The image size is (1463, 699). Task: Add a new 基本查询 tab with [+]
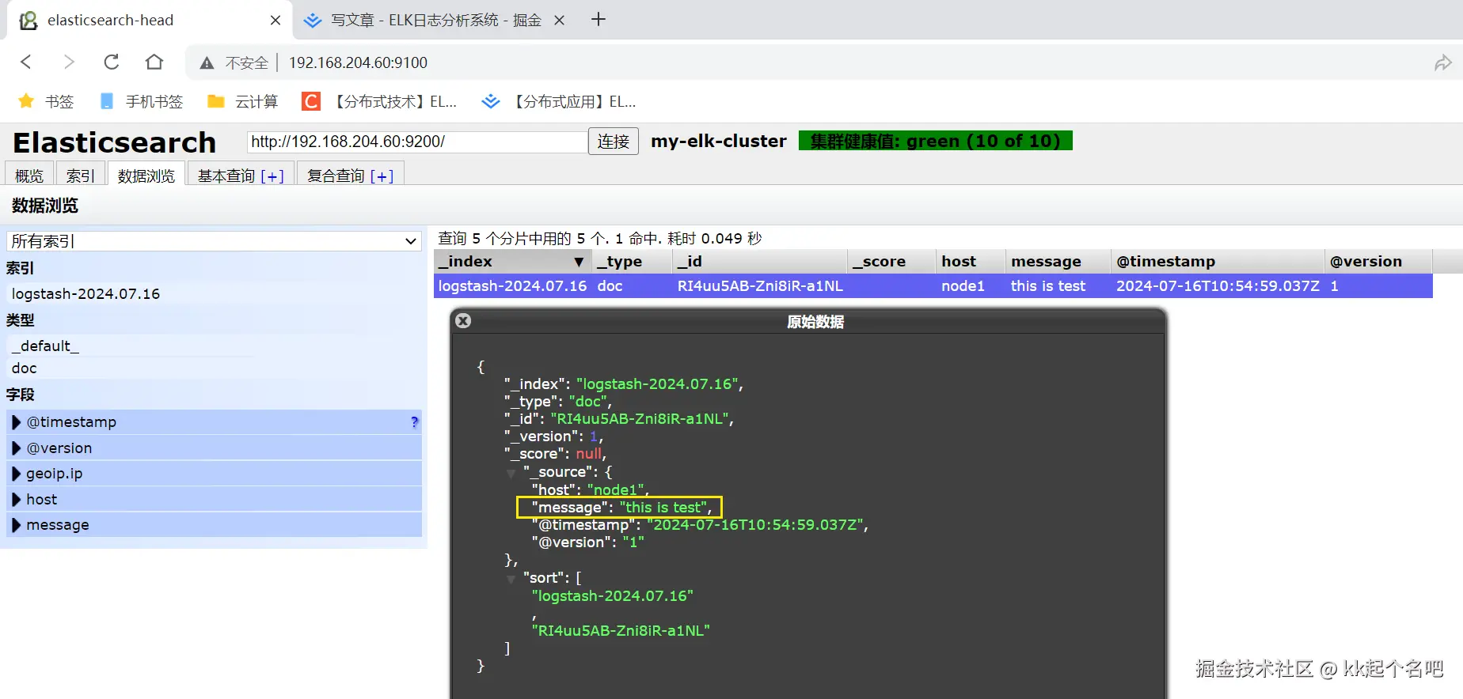pos(272,176)
